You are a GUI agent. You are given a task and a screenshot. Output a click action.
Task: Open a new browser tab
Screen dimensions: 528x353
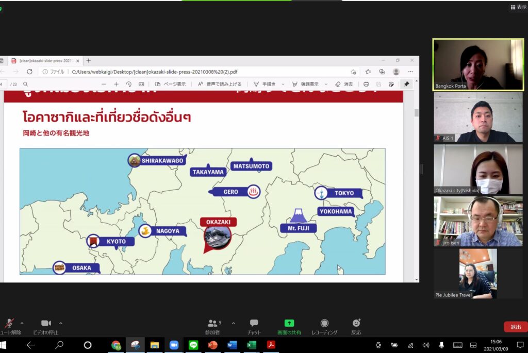tap(88, 61)
